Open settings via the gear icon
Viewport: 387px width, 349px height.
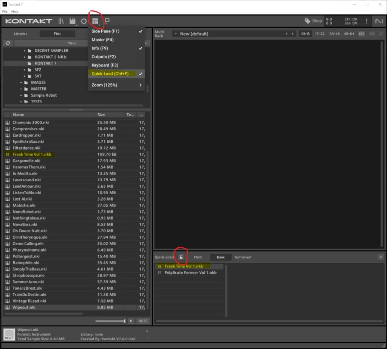pos(84,21)
